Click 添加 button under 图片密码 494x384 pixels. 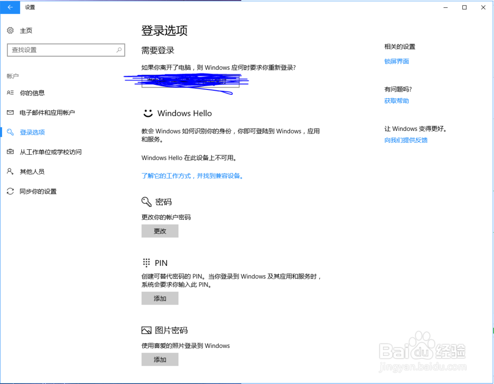pos(160,359)
